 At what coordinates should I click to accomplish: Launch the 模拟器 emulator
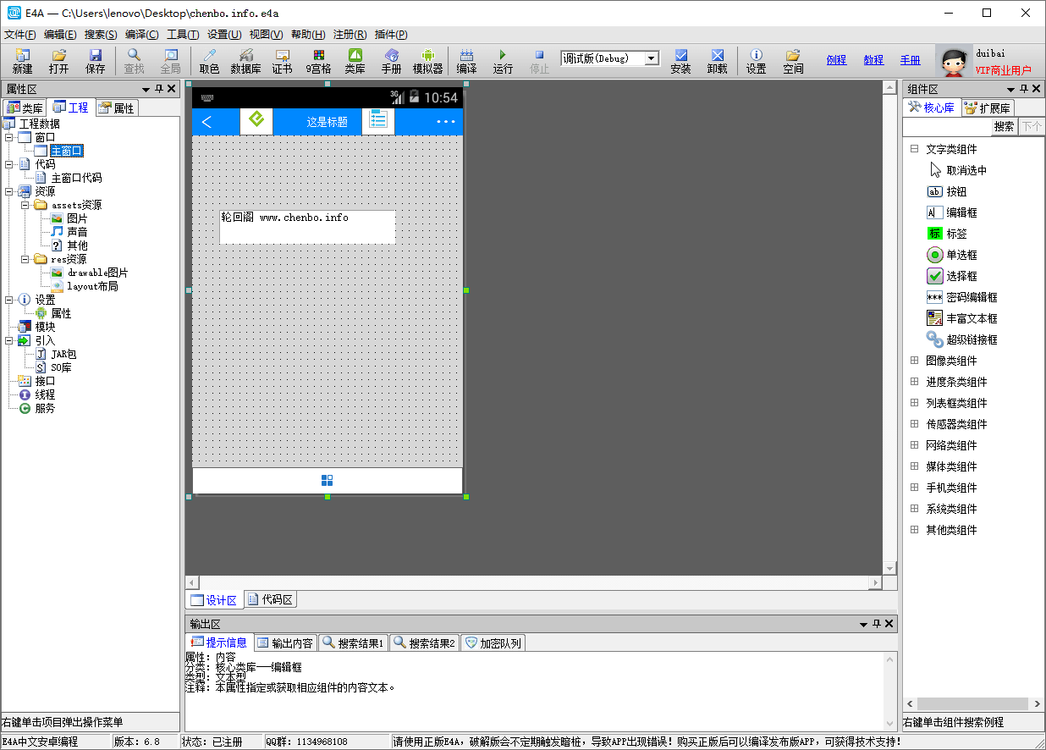tap(427, 61)
